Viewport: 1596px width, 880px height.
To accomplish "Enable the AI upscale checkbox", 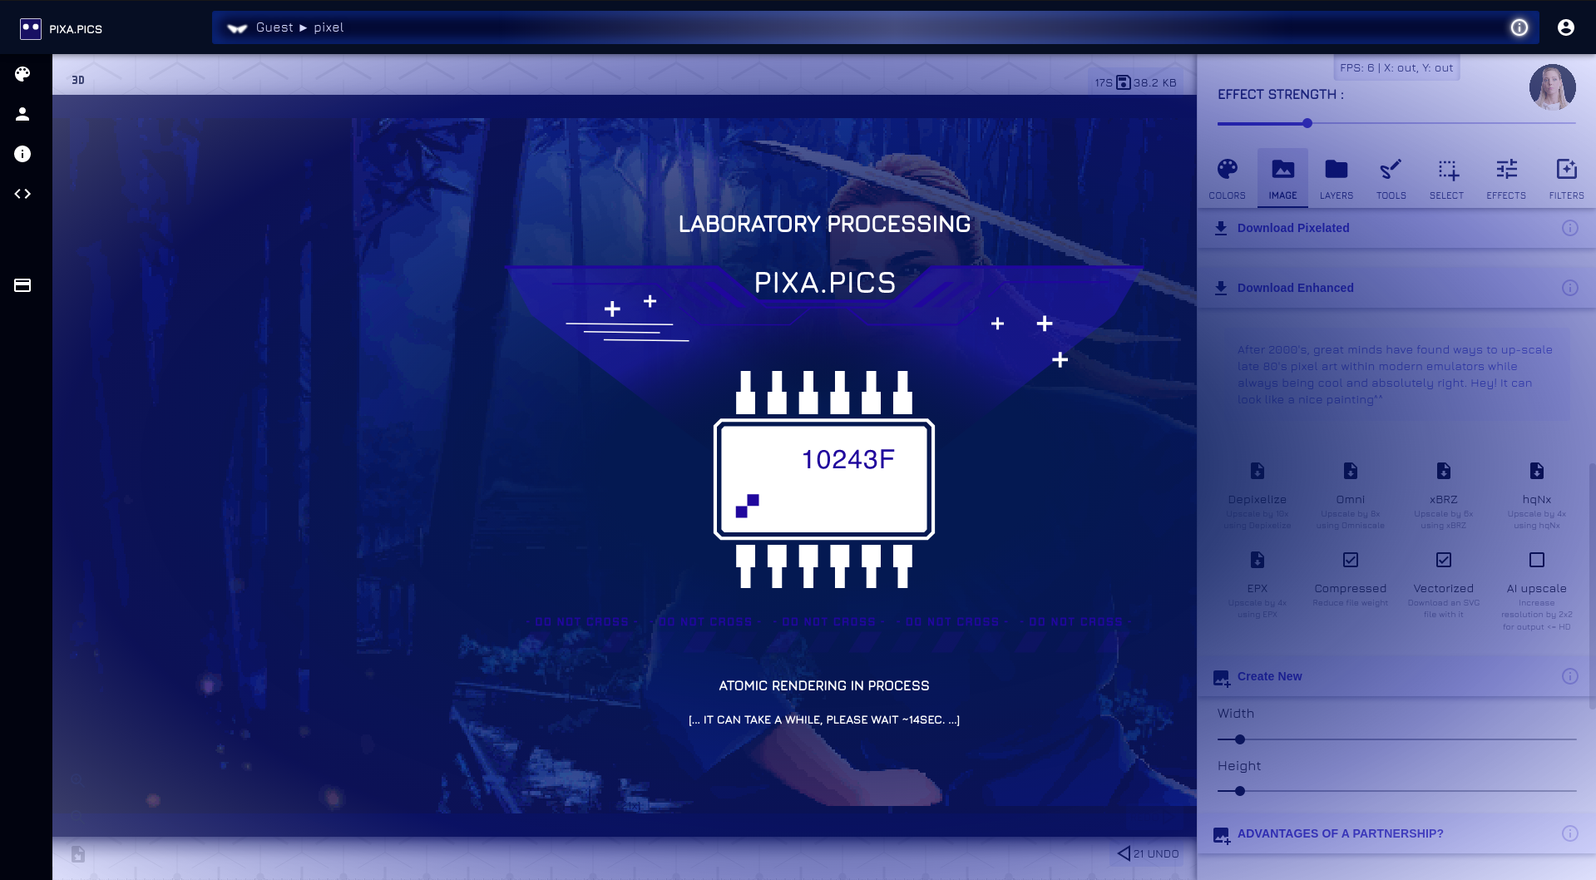I will pyautogui.click(x=1537, y=560).
